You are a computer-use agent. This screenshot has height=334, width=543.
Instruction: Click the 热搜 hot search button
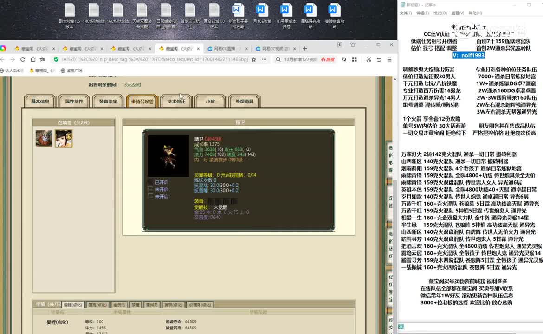click(328, 59)
